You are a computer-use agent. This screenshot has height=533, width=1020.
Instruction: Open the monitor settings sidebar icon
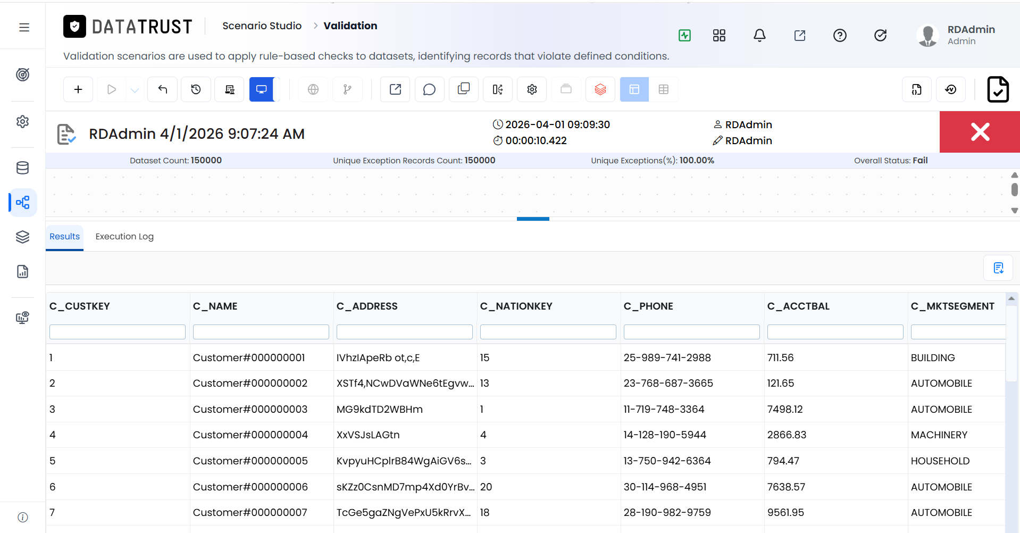22,318
